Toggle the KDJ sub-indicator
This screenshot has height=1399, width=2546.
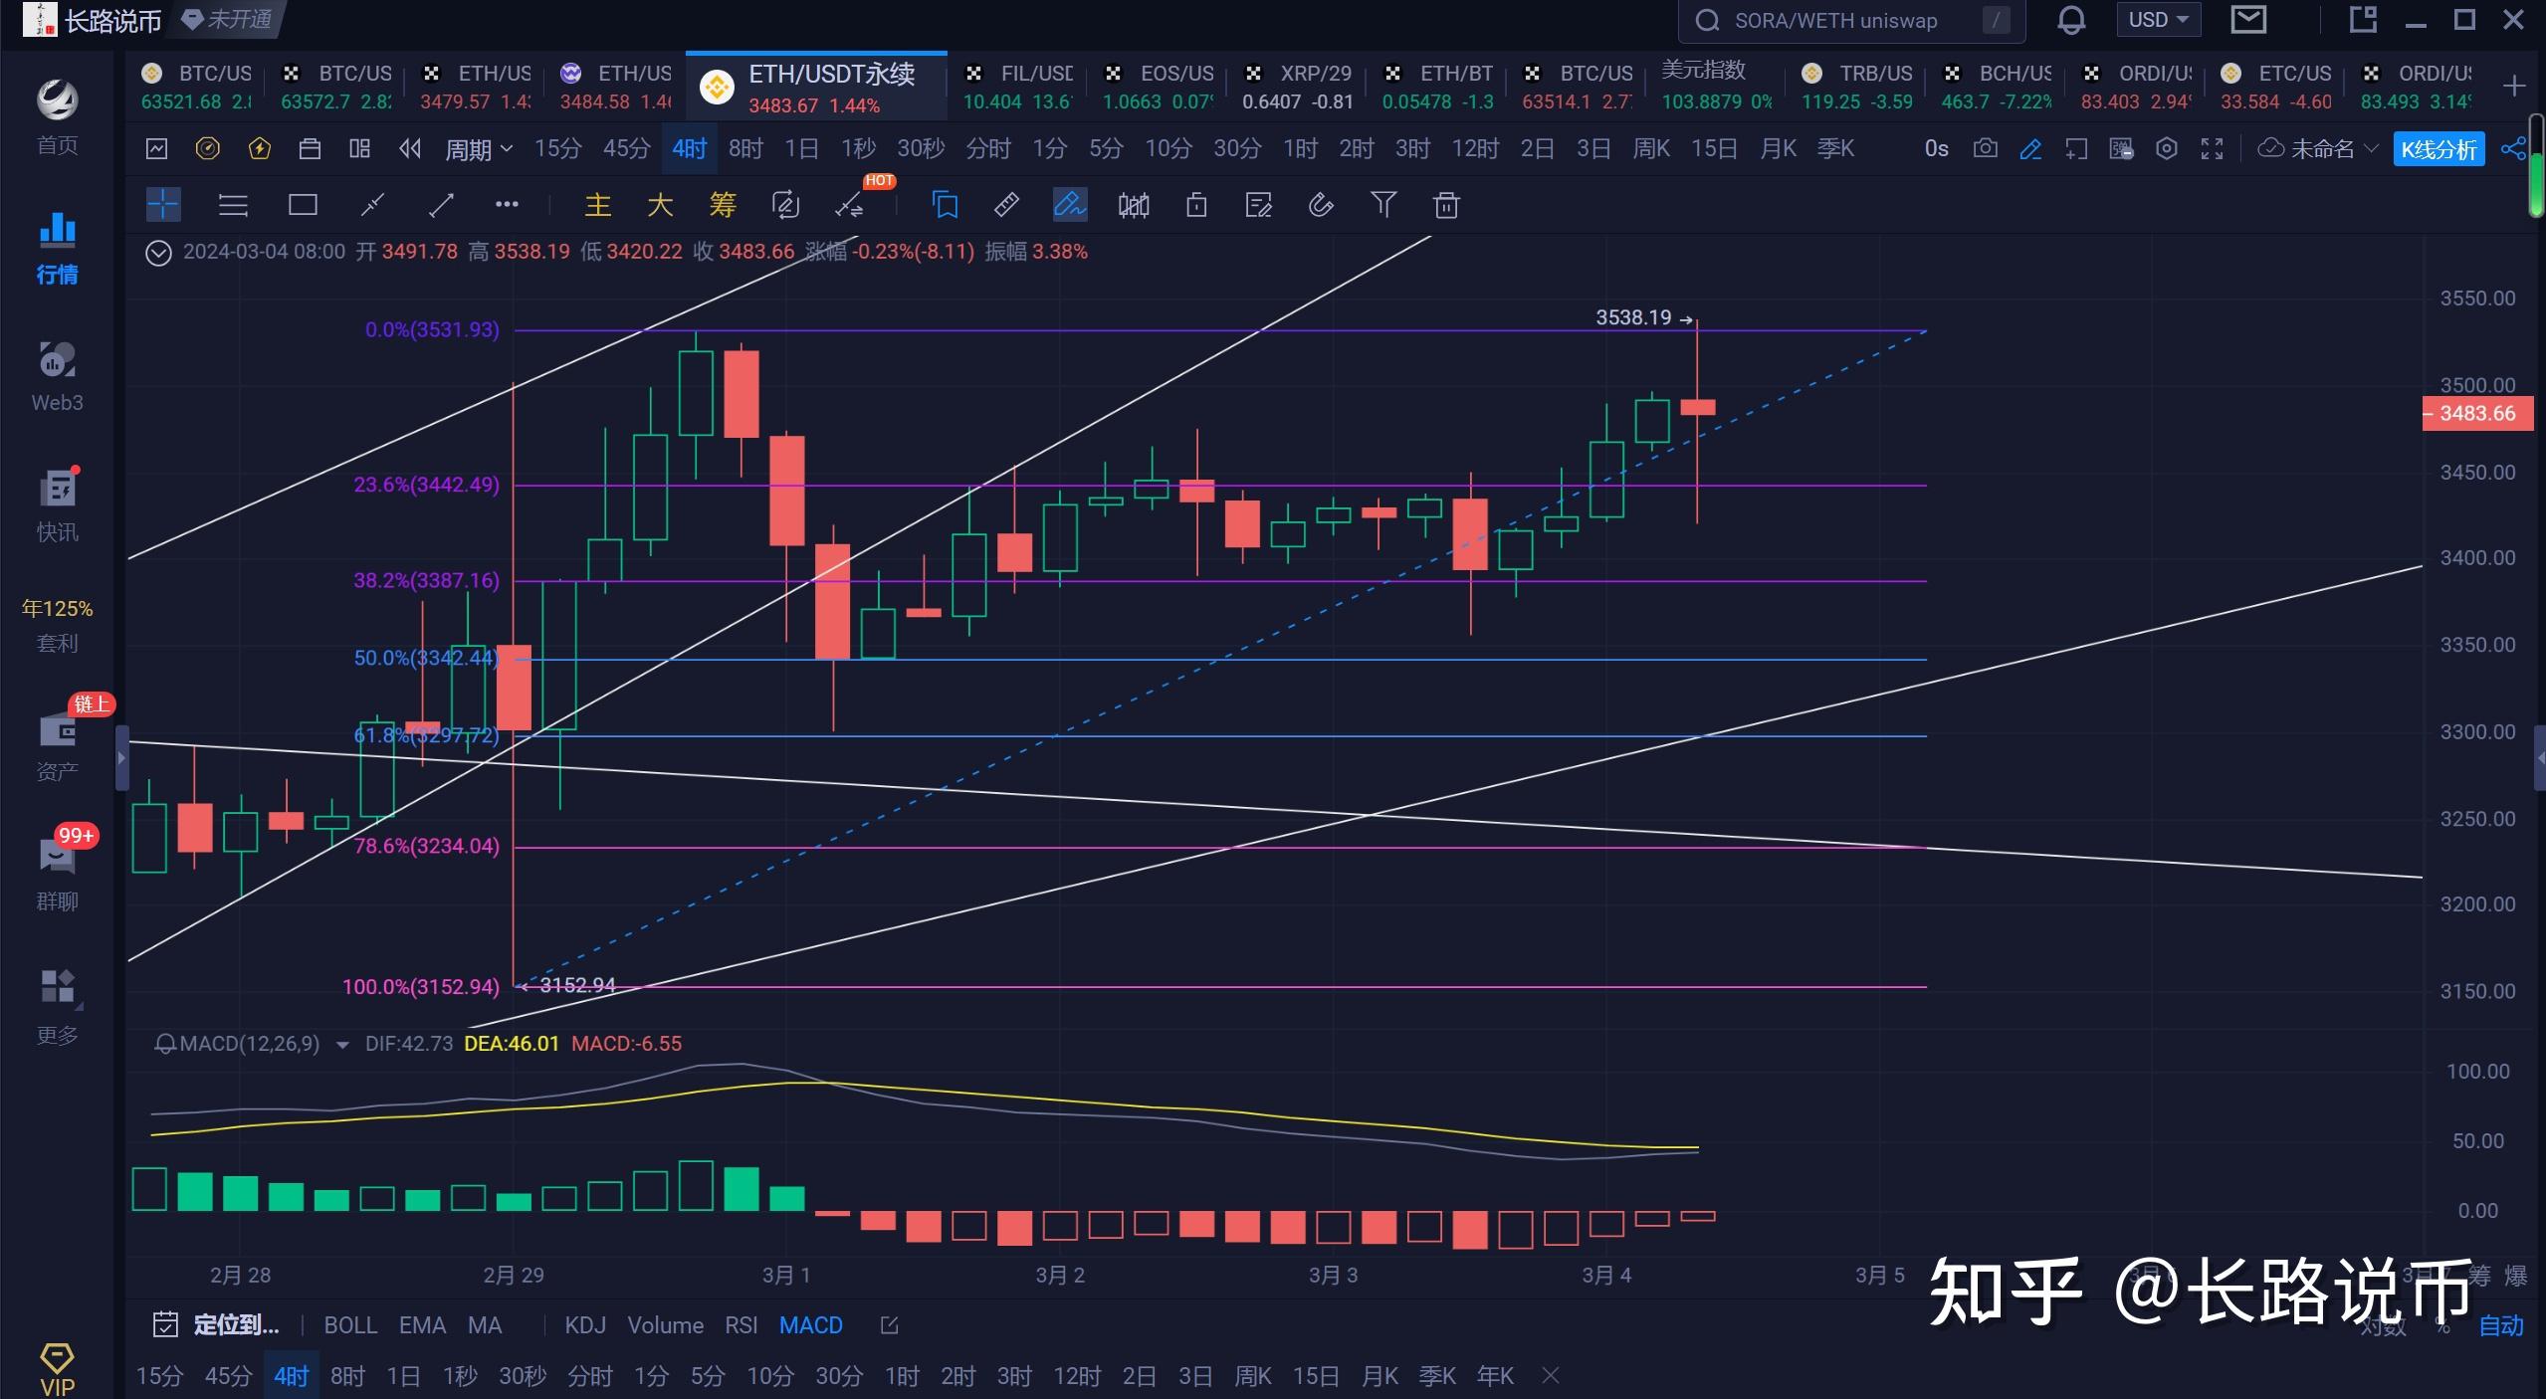click(x=585, y=1325)
